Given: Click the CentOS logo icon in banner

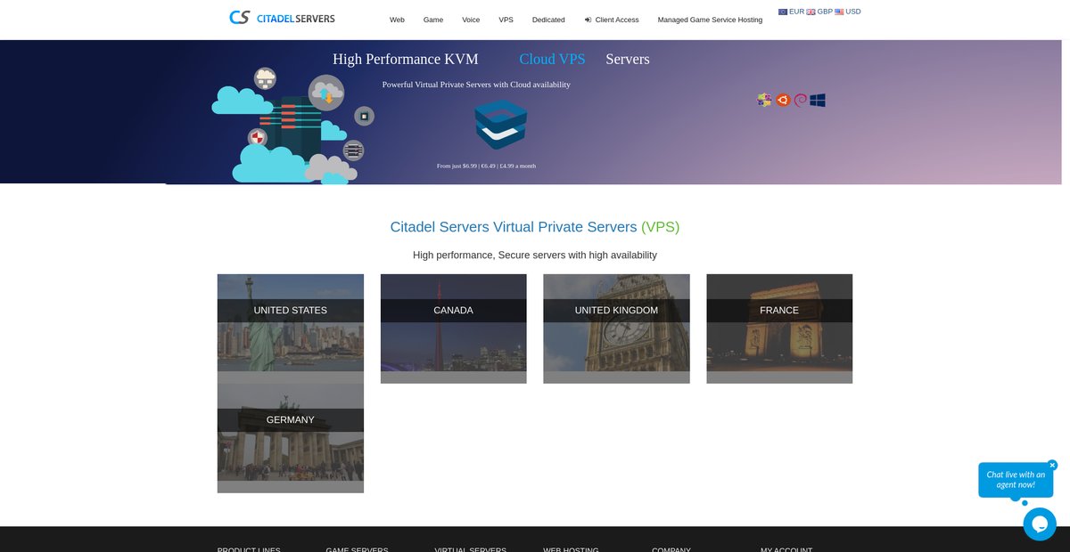Looking at the screenshot, I should 764,100.
